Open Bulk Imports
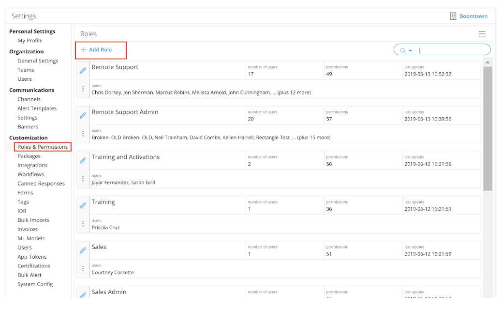The image size is (502, 309). pyautogui.click(x=33, y=220)
